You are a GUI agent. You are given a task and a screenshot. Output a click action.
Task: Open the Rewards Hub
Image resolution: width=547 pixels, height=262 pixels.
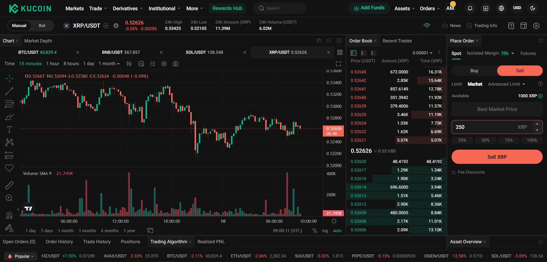(x=227, y=8)
